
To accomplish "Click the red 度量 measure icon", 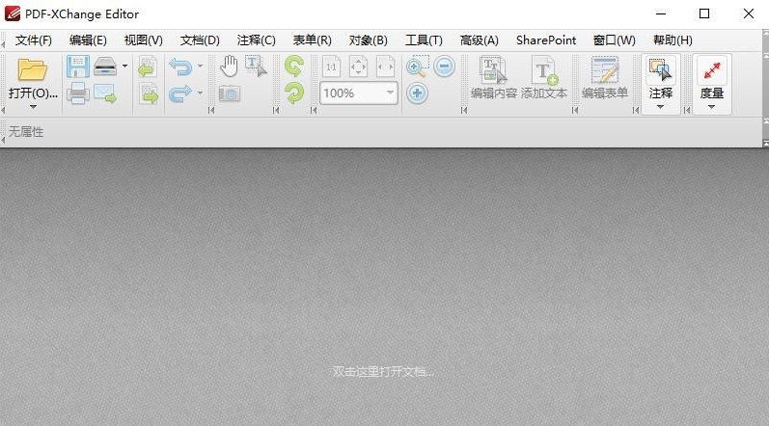I will [712, 70].
